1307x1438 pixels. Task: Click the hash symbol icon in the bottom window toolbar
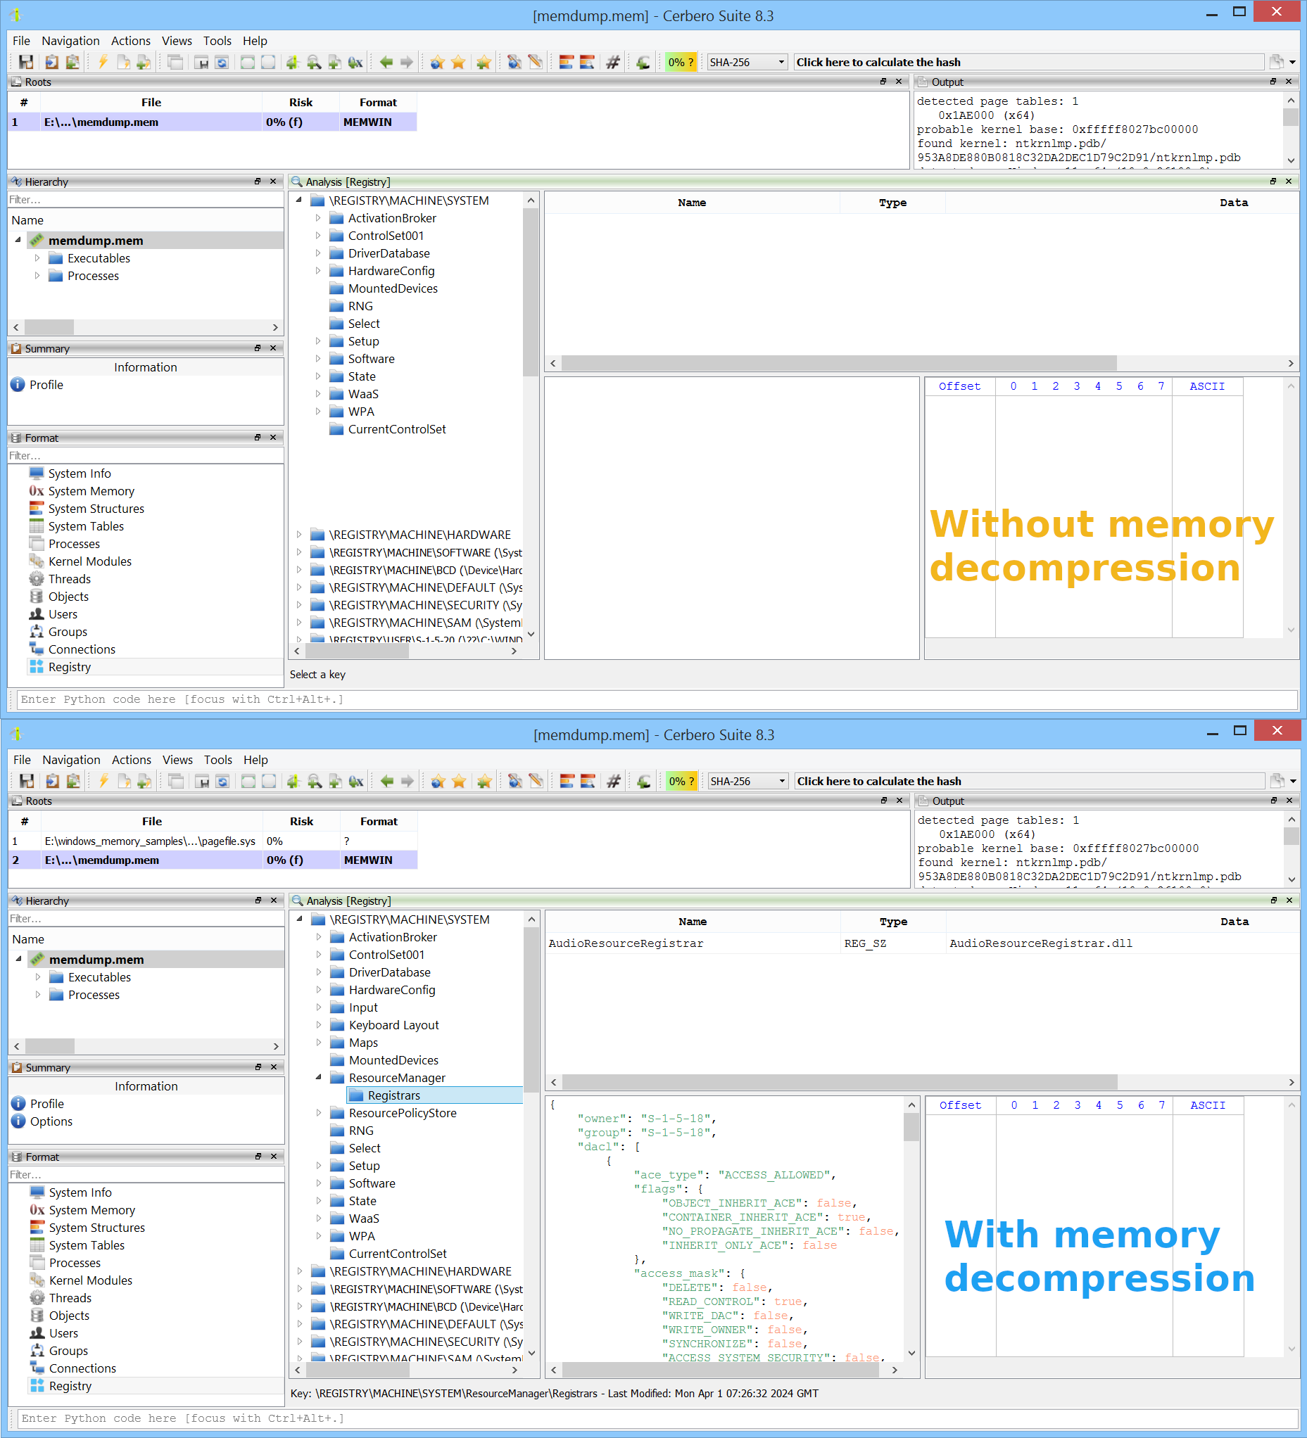point(614,781)
